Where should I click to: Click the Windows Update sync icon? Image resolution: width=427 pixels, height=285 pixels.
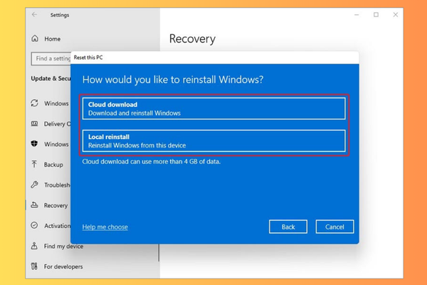35,103
